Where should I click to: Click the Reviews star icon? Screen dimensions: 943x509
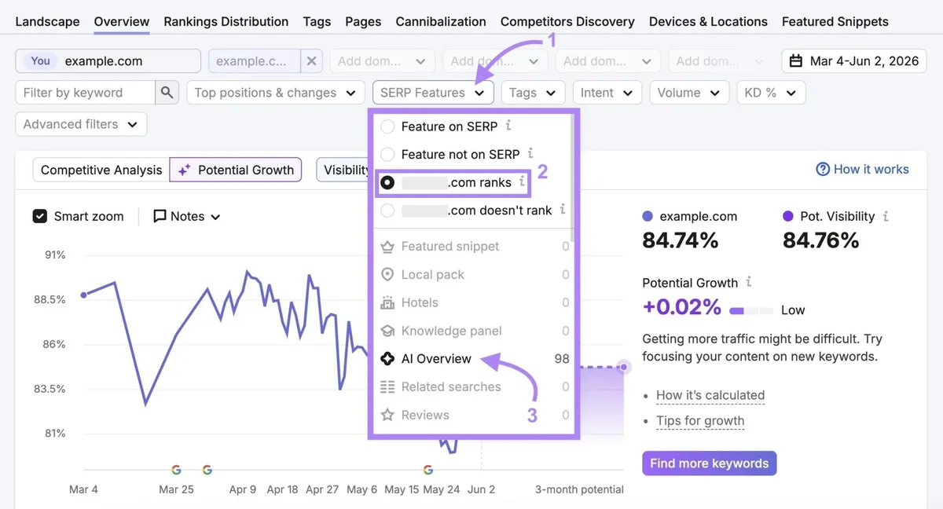pos(387,415)
